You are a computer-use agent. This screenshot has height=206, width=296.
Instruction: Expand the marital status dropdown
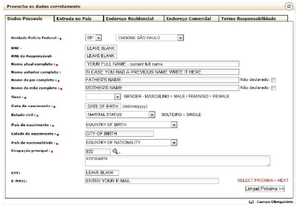tap(152, 114)
